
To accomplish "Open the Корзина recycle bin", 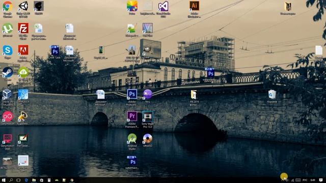I will (272, 95).
